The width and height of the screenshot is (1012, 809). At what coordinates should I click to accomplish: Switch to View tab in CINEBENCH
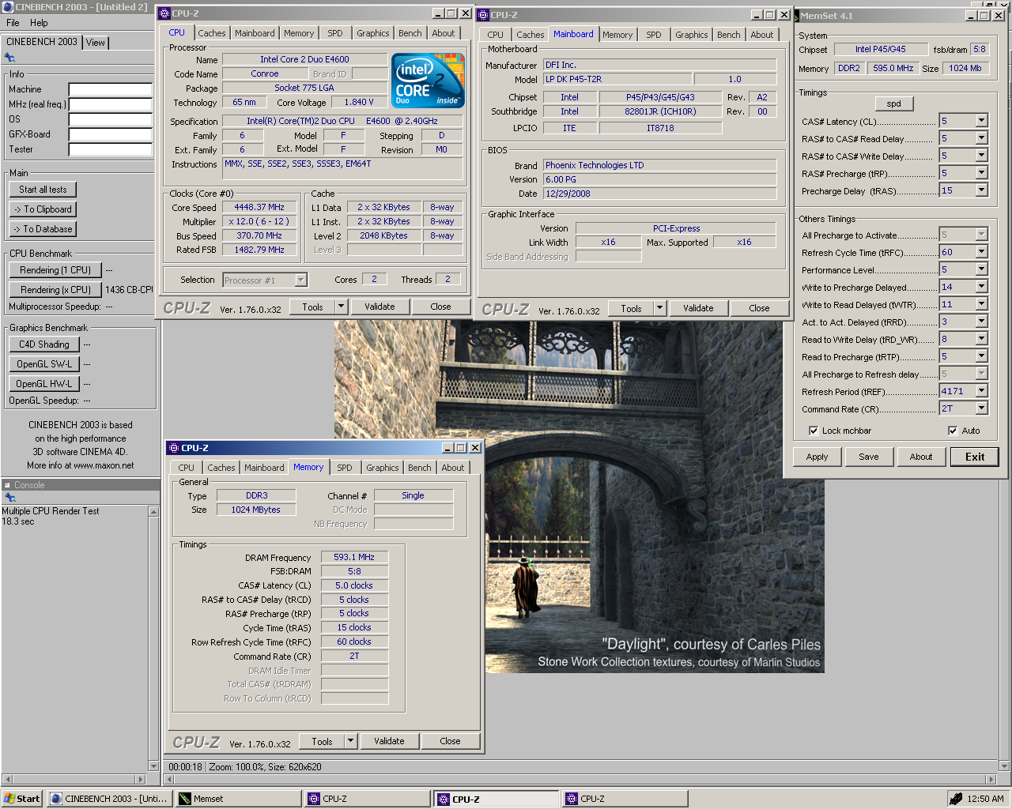tap(96, 43)
